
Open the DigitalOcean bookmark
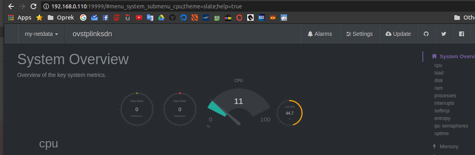tap(184, 18)
